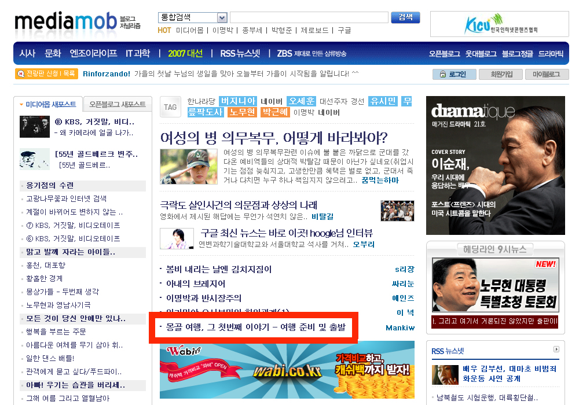
Task: Select the 박근혜 orange tag
Action: pyautogui.click(x=274, y=112)
